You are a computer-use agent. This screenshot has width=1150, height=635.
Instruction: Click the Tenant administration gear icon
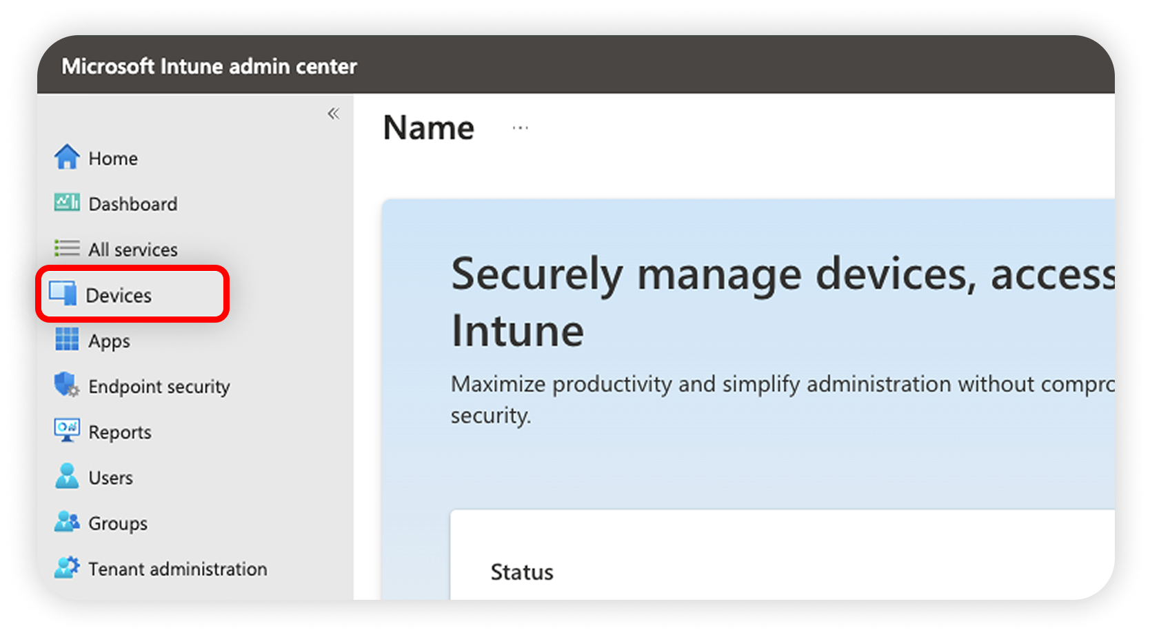click(67, 567)
